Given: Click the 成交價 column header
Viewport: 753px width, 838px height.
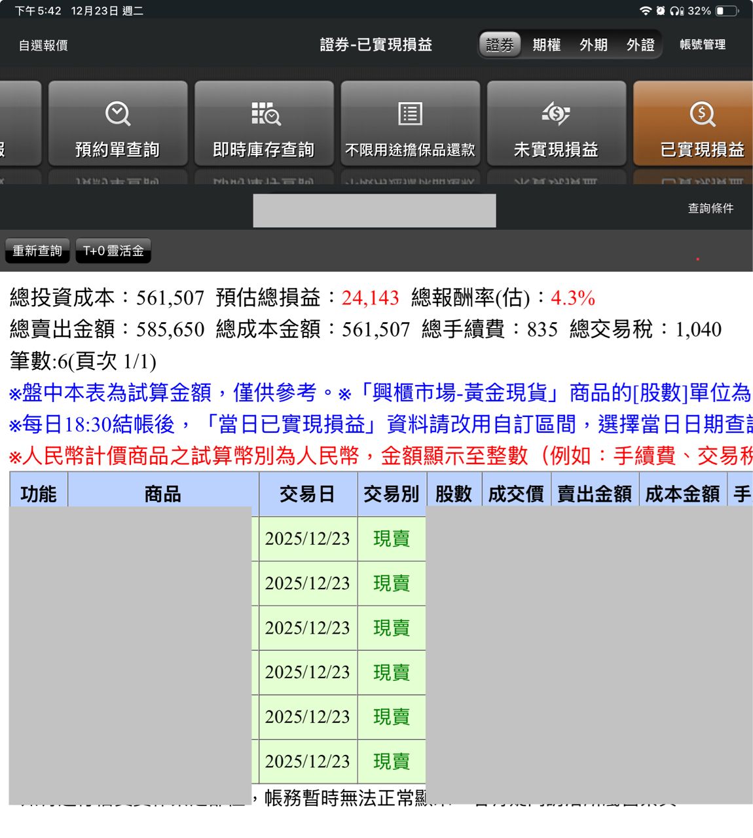Looking at the screenshot, I should pos(516,494).
